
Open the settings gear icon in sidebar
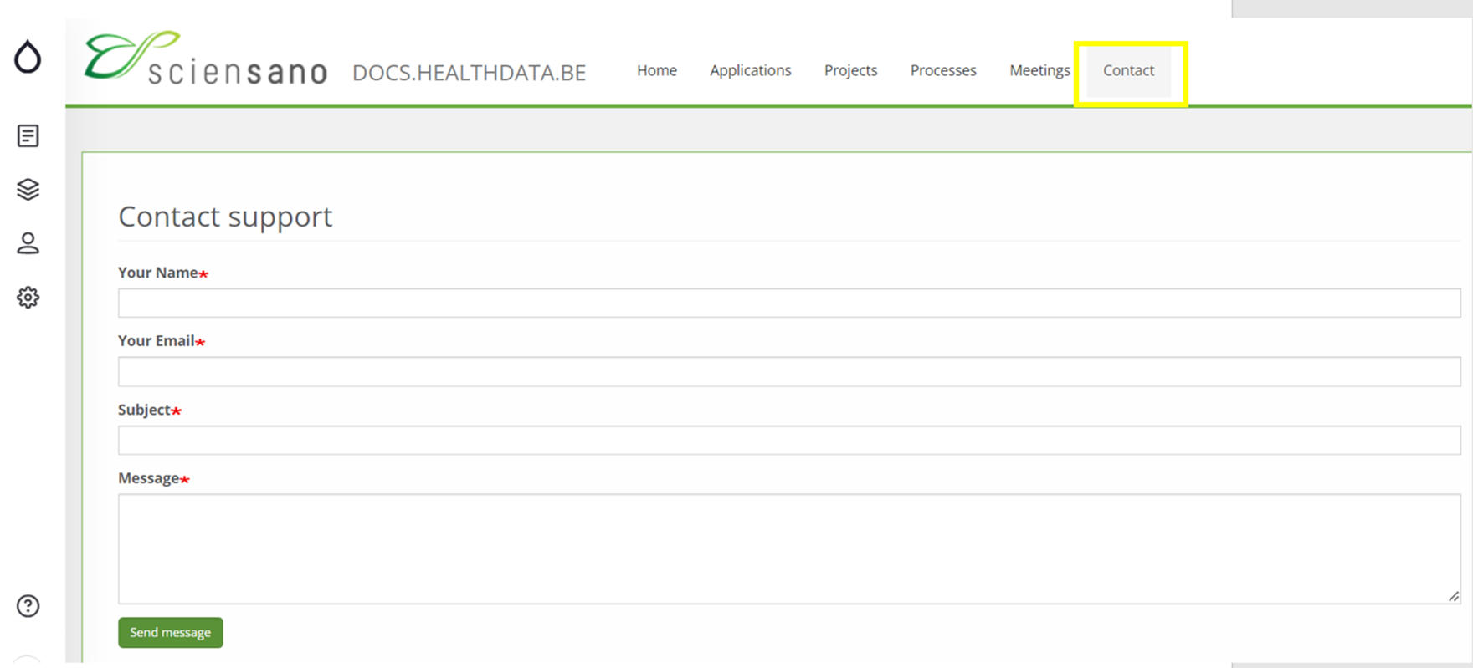point(28,298)
